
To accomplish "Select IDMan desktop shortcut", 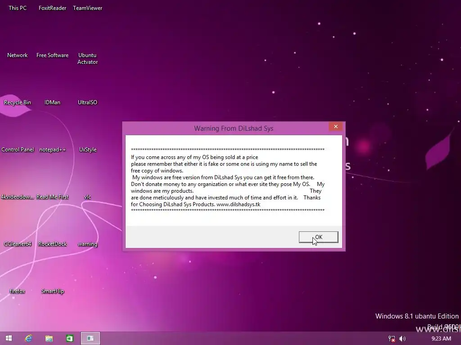I will pos(52,102).
